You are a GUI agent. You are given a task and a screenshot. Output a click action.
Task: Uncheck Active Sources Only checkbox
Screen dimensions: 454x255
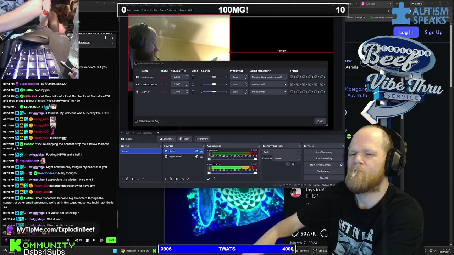[136, 121]
